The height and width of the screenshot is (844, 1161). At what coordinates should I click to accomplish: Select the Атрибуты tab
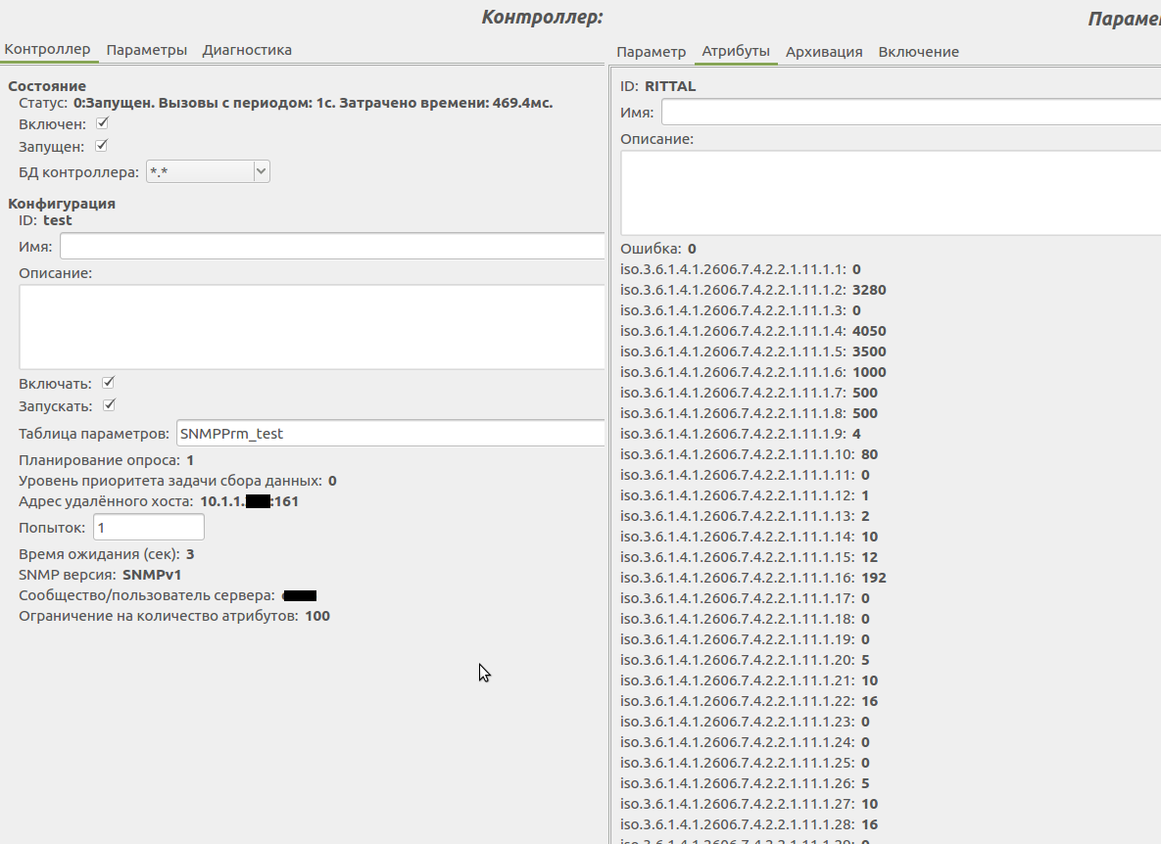click(x=736, y=52)
